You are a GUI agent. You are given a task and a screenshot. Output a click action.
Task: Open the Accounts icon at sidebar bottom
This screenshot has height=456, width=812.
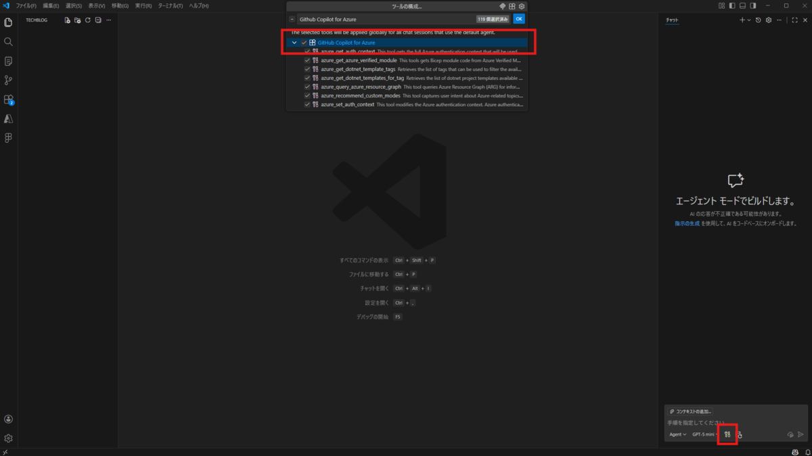(8, 419)
